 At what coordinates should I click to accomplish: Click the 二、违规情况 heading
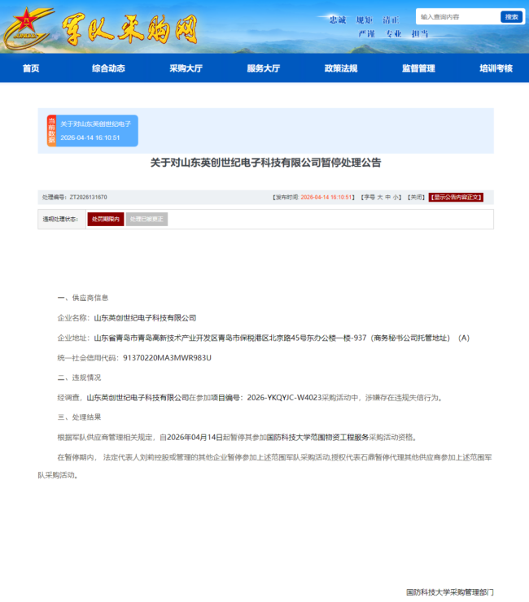(79, 377)
